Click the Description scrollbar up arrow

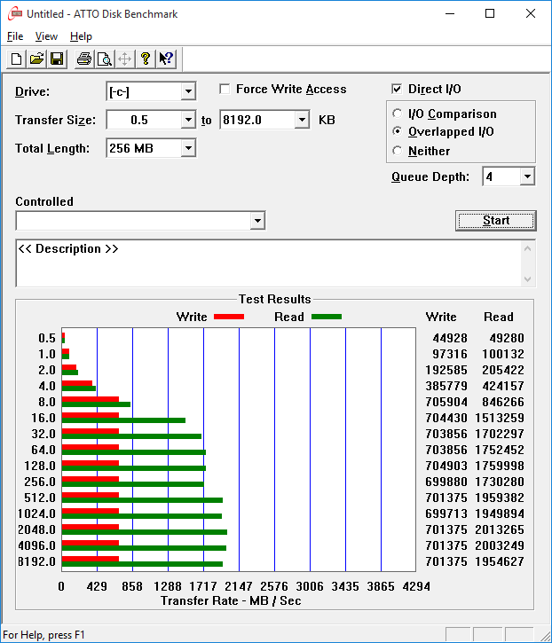[x=528, y=248]
